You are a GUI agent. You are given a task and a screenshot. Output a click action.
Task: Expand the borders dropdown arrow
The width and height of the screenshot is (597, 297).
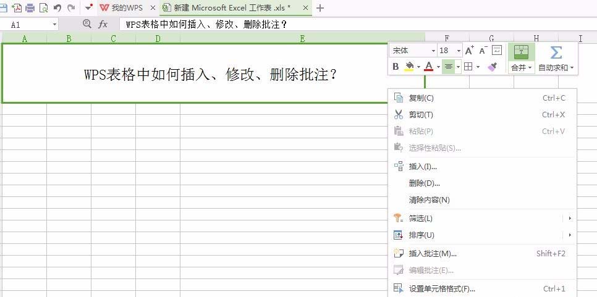[x=478, y=67]
